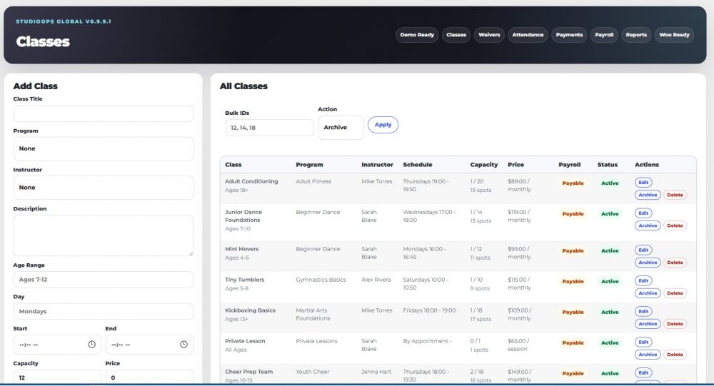Image resolution: width=714 pixels, height=386 pixels.
Task: Go to the Classes nav tab
Action: tap(456, 35)
